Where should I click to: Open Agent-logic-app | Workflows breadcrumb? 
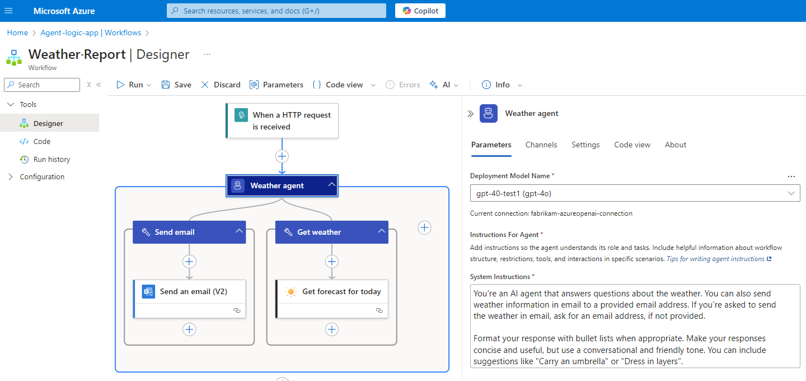pyautogui.click(x=91, y=32)
